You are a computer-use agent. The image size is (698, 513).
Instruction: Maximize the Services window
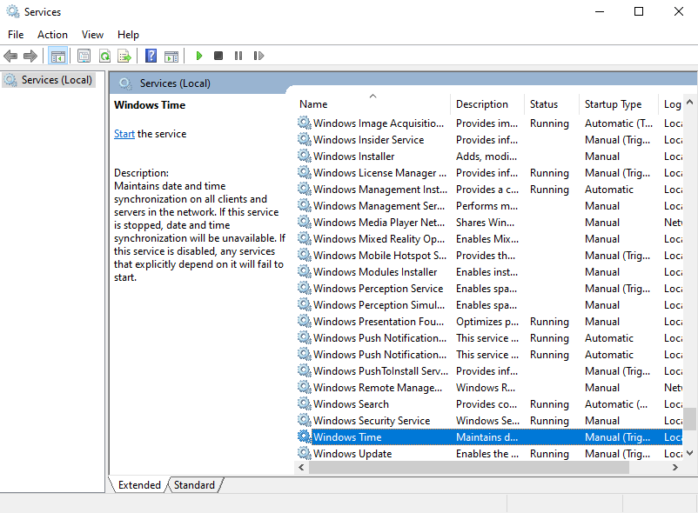[638, 11]
